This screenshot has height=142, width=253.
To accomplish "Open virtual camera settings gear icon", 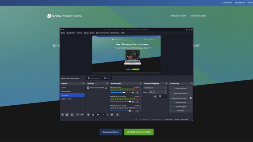I will [x=191, y=98].
